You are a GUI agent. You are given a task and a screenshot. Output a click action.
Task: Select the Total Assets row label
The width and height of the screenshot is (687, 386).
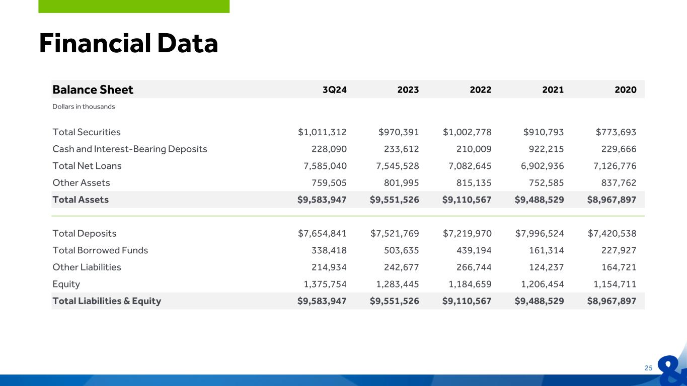click(x=81, y=200)
